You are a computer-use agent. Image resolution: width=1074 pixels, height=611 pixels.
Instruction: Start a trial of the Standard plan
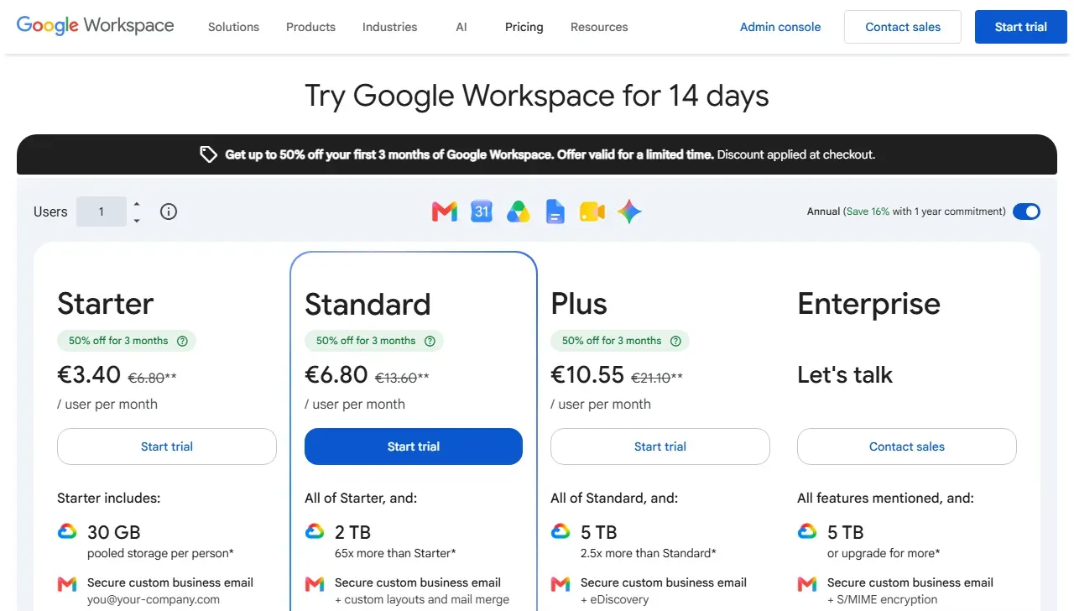(414, 446)
